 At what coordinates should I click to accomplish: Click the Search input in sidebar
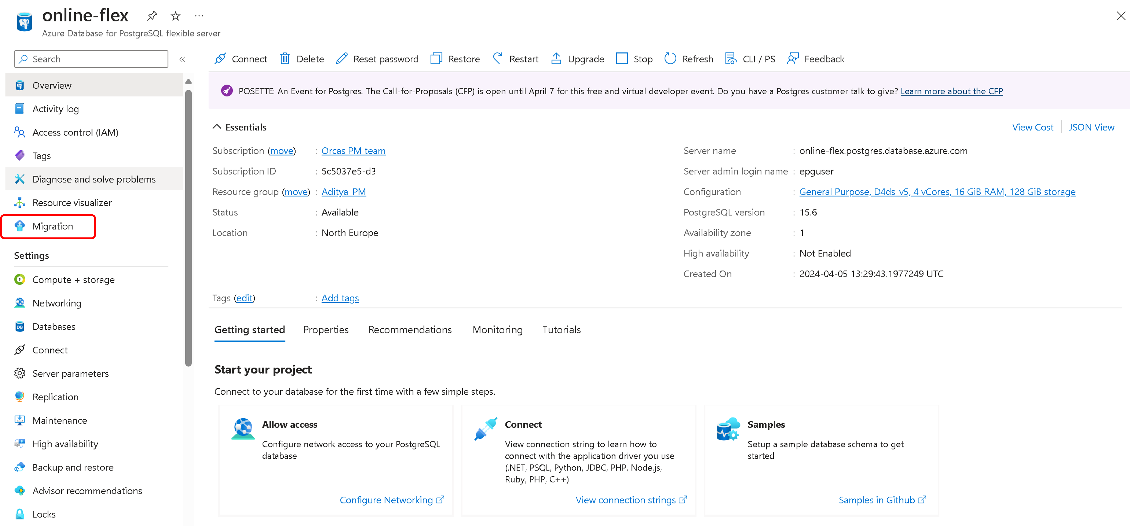coord(91,59)
